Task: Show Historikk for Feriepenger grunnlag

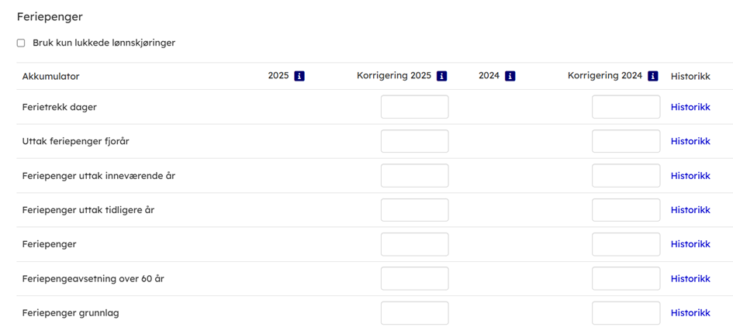Action: [x=690, y=313]
